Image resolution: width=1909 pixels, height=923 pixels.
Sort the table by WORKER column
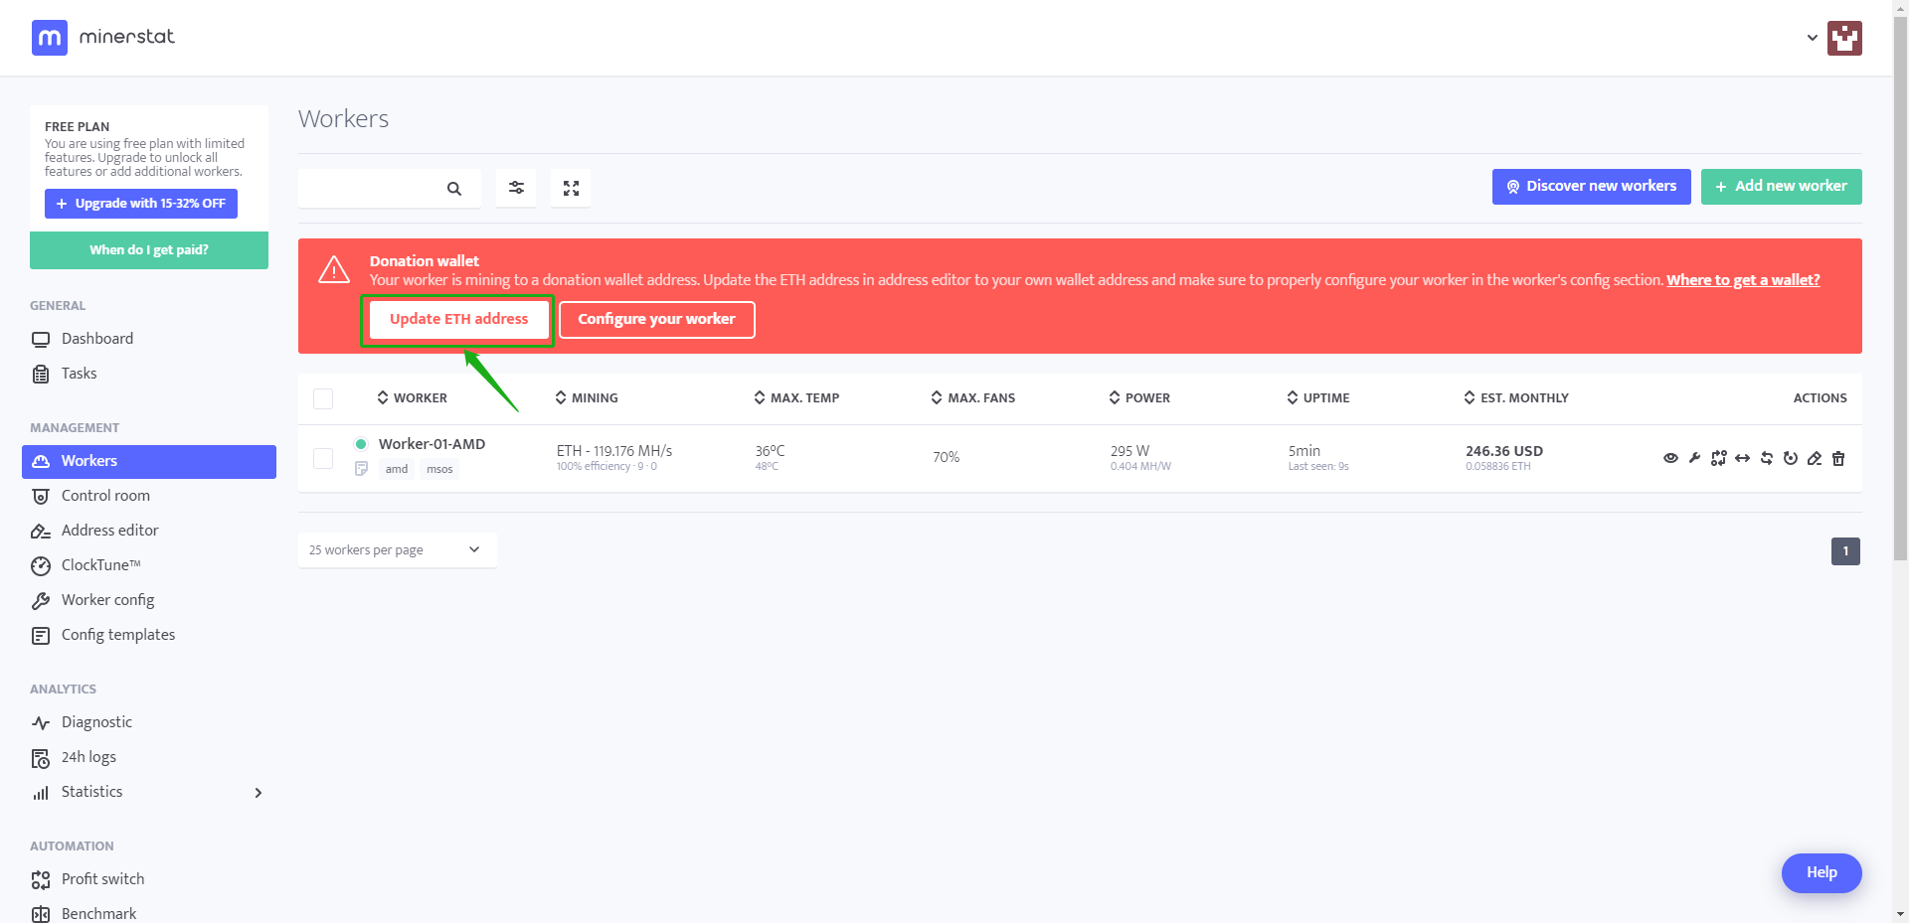pyautogui.click(x=412, y=398)
